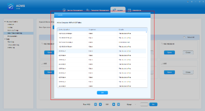Go to previous page arrow
Image resolution: width=205 pixels, height=111 pixels.
click(100, 104)
